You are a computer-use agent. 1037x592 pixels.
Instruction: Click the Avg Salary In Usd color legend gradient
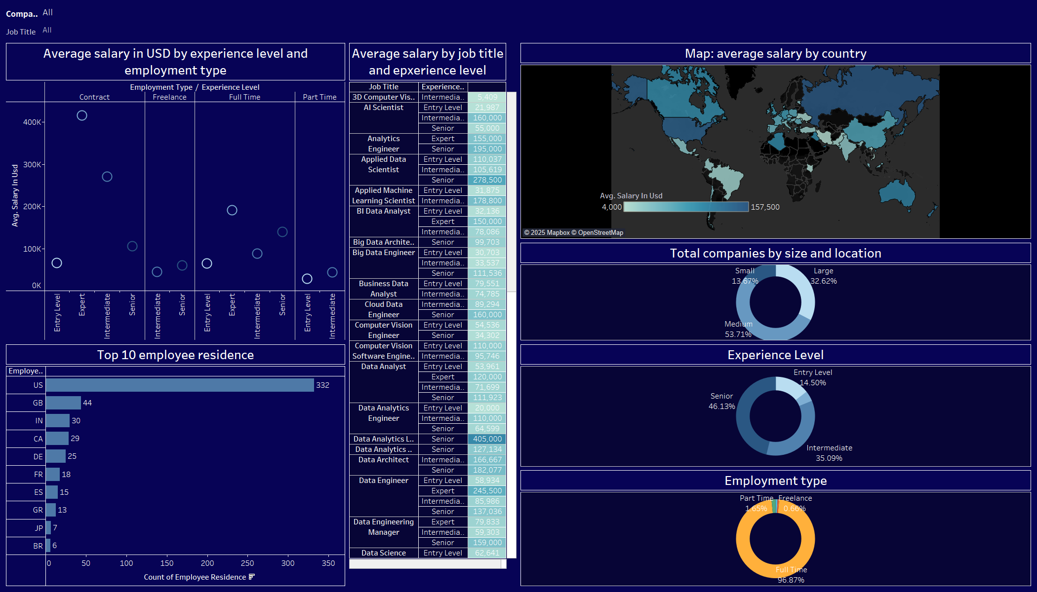click(x=686, y=207)
